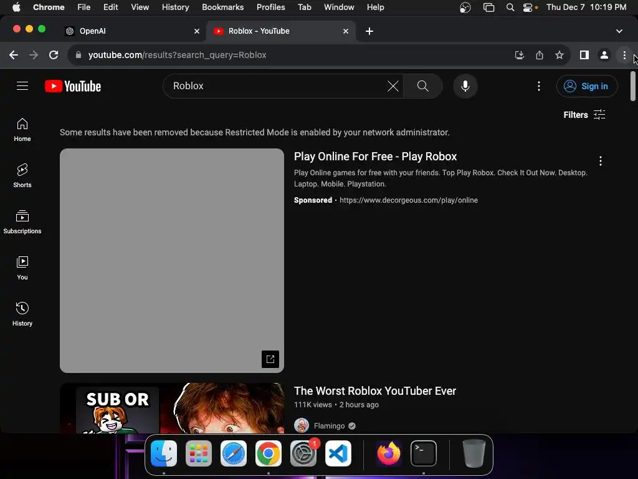Open the Profiles menu
This screenshot has height=479, width=638.
point(270,7)
